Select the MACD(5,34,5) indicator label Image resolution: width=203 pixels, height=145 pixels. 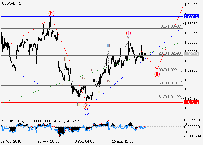tap(12, 120)
